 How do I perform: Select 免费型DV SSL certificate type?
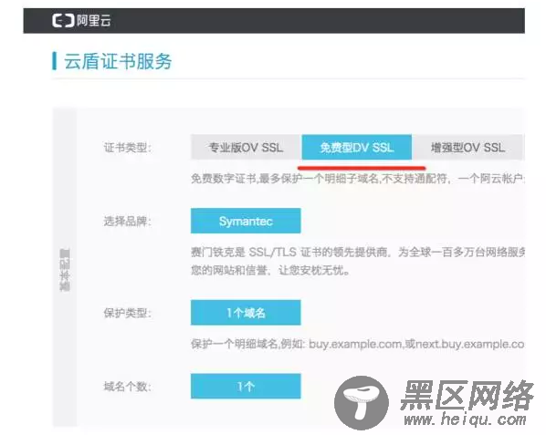[357, 147]
